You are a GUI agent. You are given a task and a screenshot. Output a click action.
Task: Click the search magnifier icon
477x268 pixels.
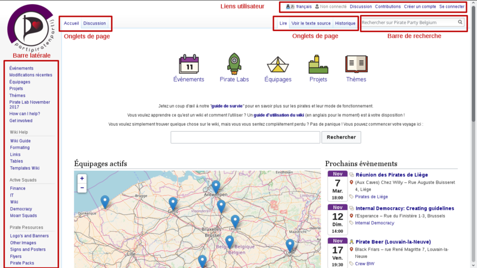(460, 23)
